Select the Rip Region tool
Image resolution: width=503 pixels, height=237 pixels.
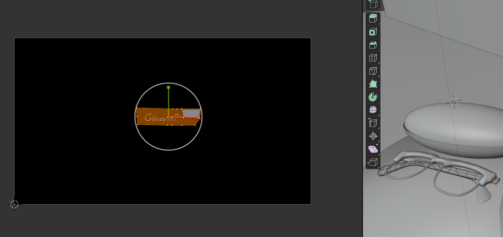[373, 162]
